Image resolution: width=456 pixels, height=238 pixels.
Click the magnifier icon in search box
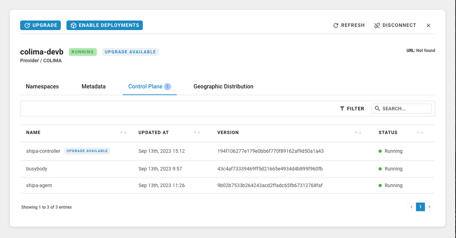click(377, 109)
